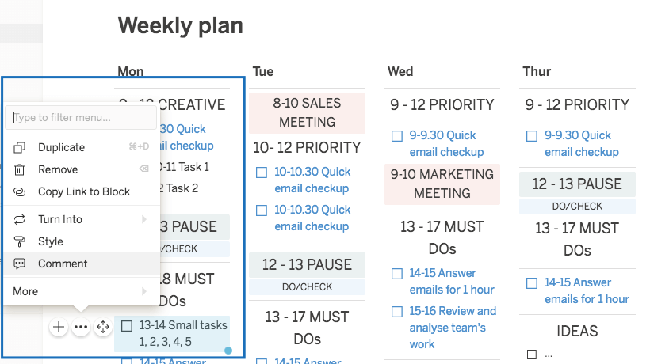Check Thursday's 14-15 Answer emails checkbox

(532, 283)
